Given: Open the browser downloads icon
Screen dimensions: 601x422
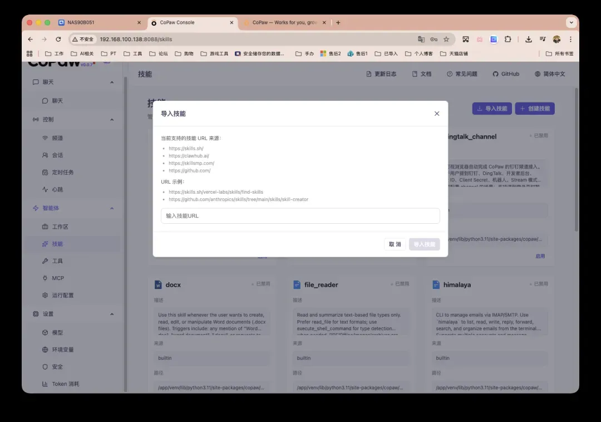Looking at the screenshot, I should (528, 40).
